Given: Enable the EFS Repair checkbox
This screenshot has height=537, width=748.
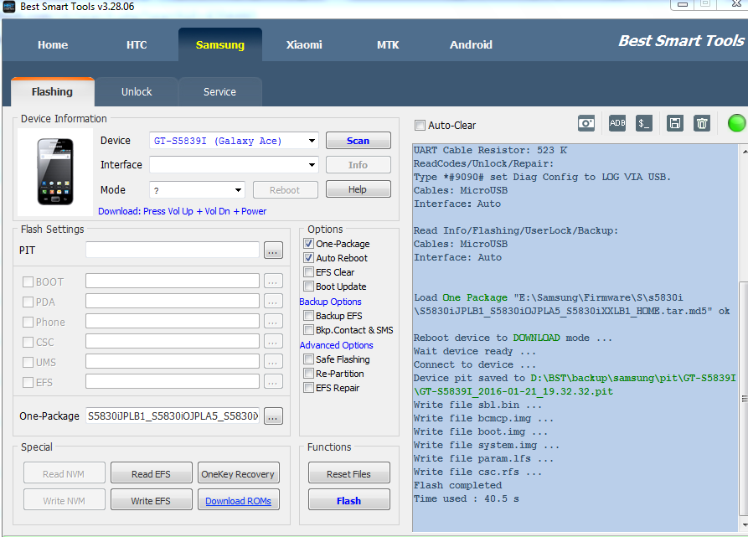Looking at the screenshot, I should [308, 388].
